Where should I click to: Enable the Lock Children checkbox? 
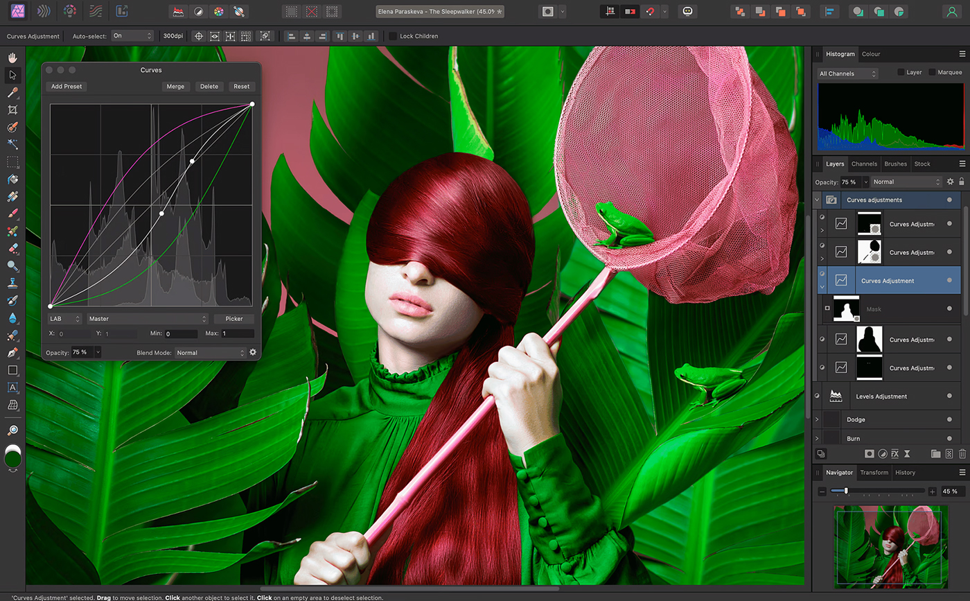[393, 36]
